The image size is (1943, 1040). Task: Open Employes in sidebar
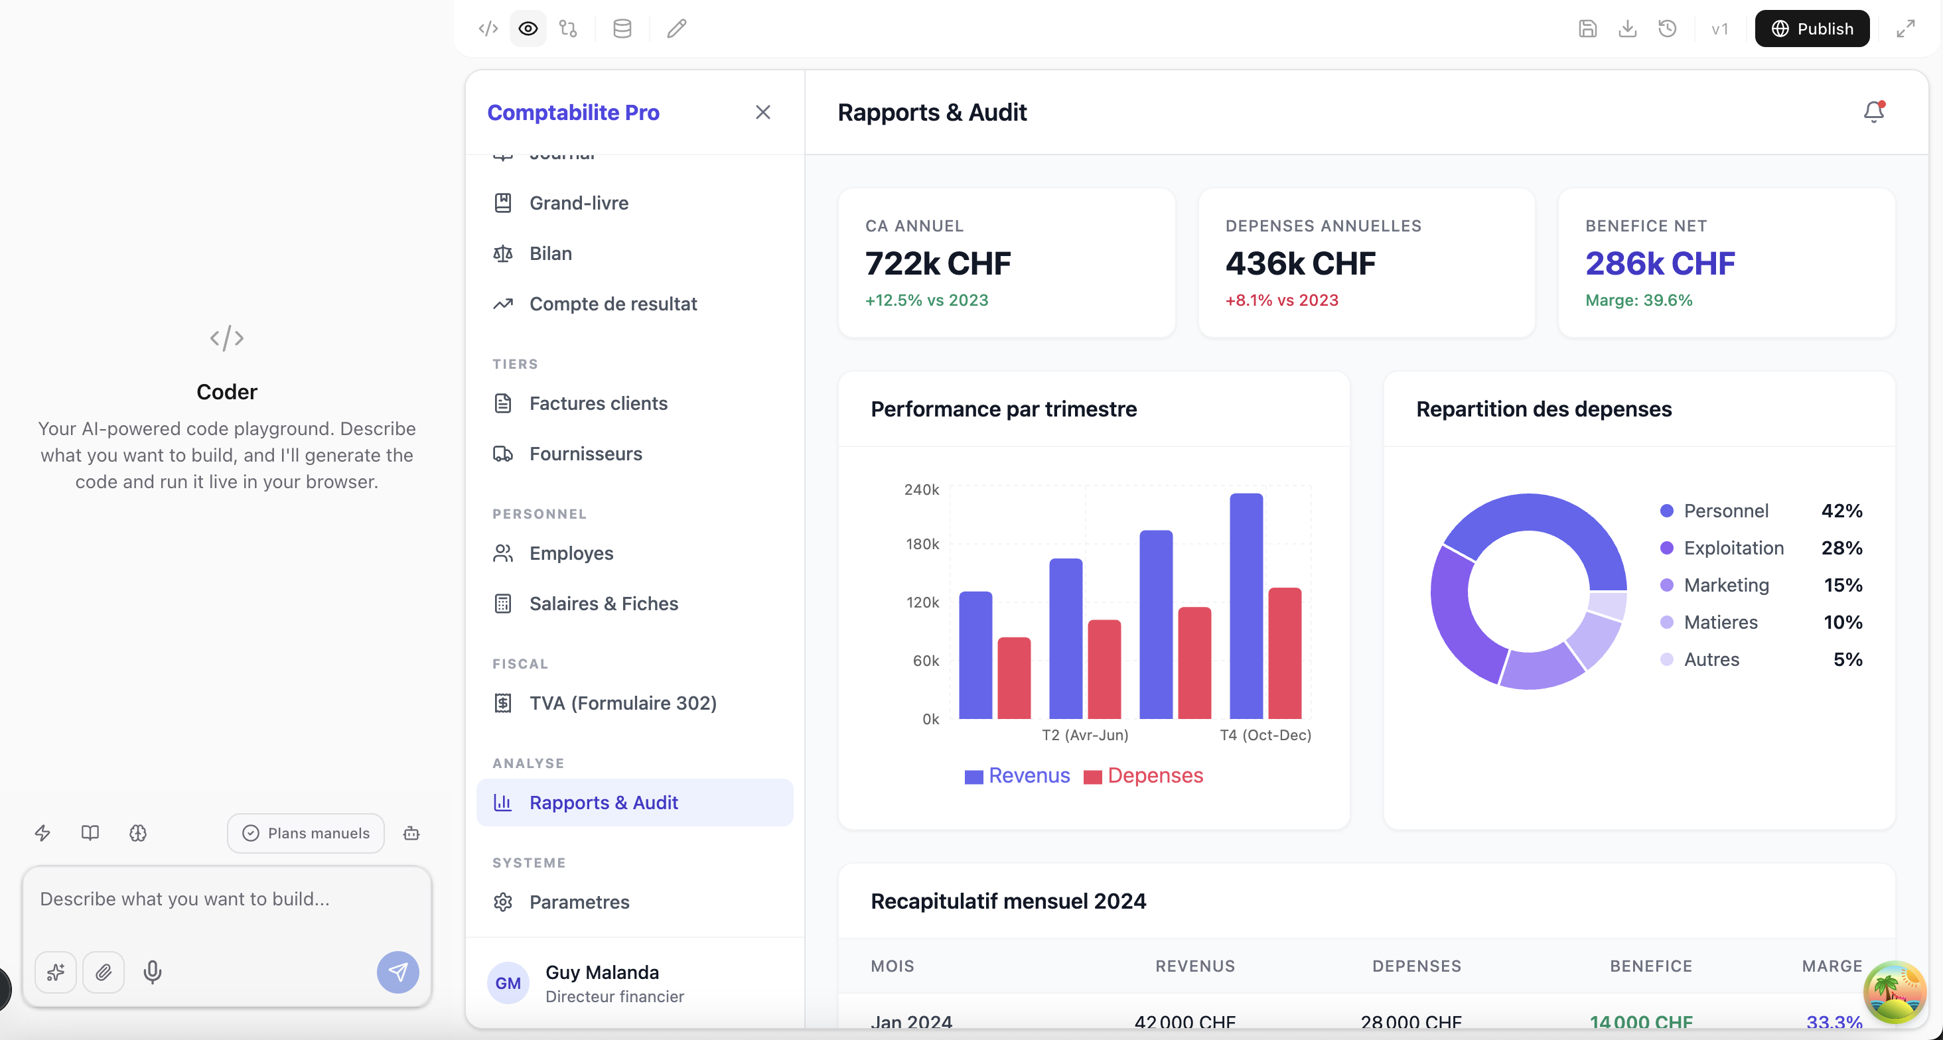(635, 554)
